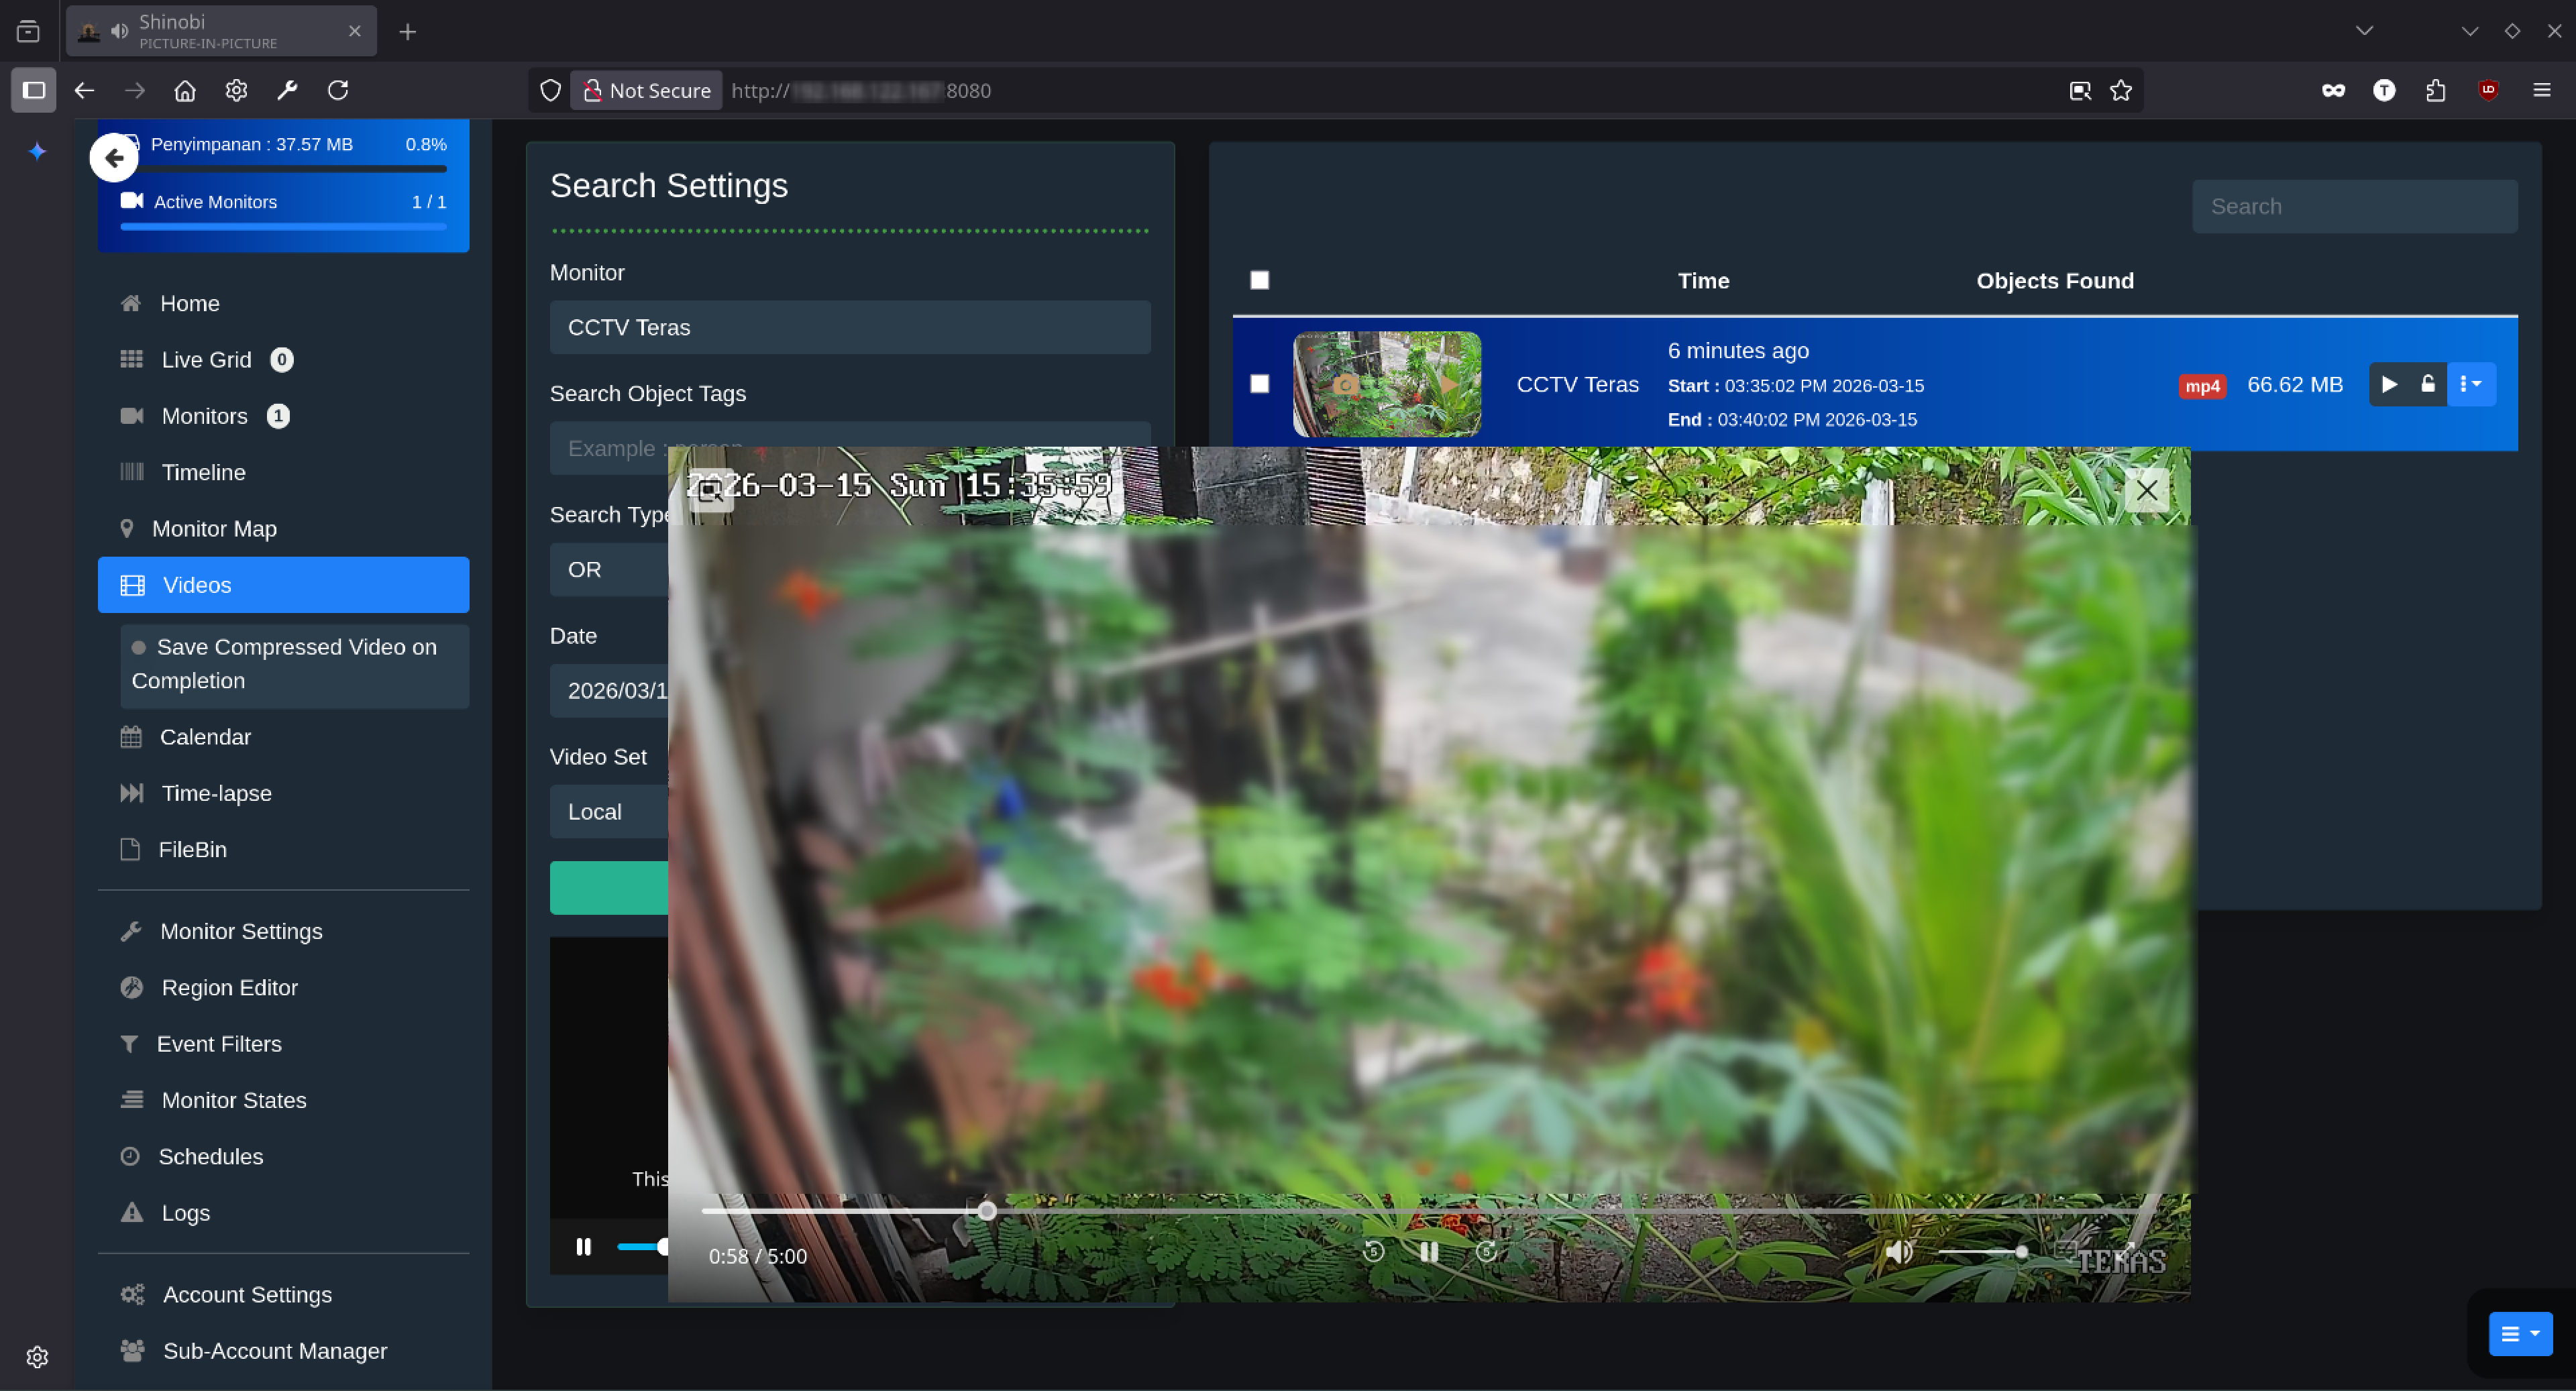2576x1391 pixels.
Task: Pause the picture-in-picture video playback
Action: click(x=1429, y=1251)
